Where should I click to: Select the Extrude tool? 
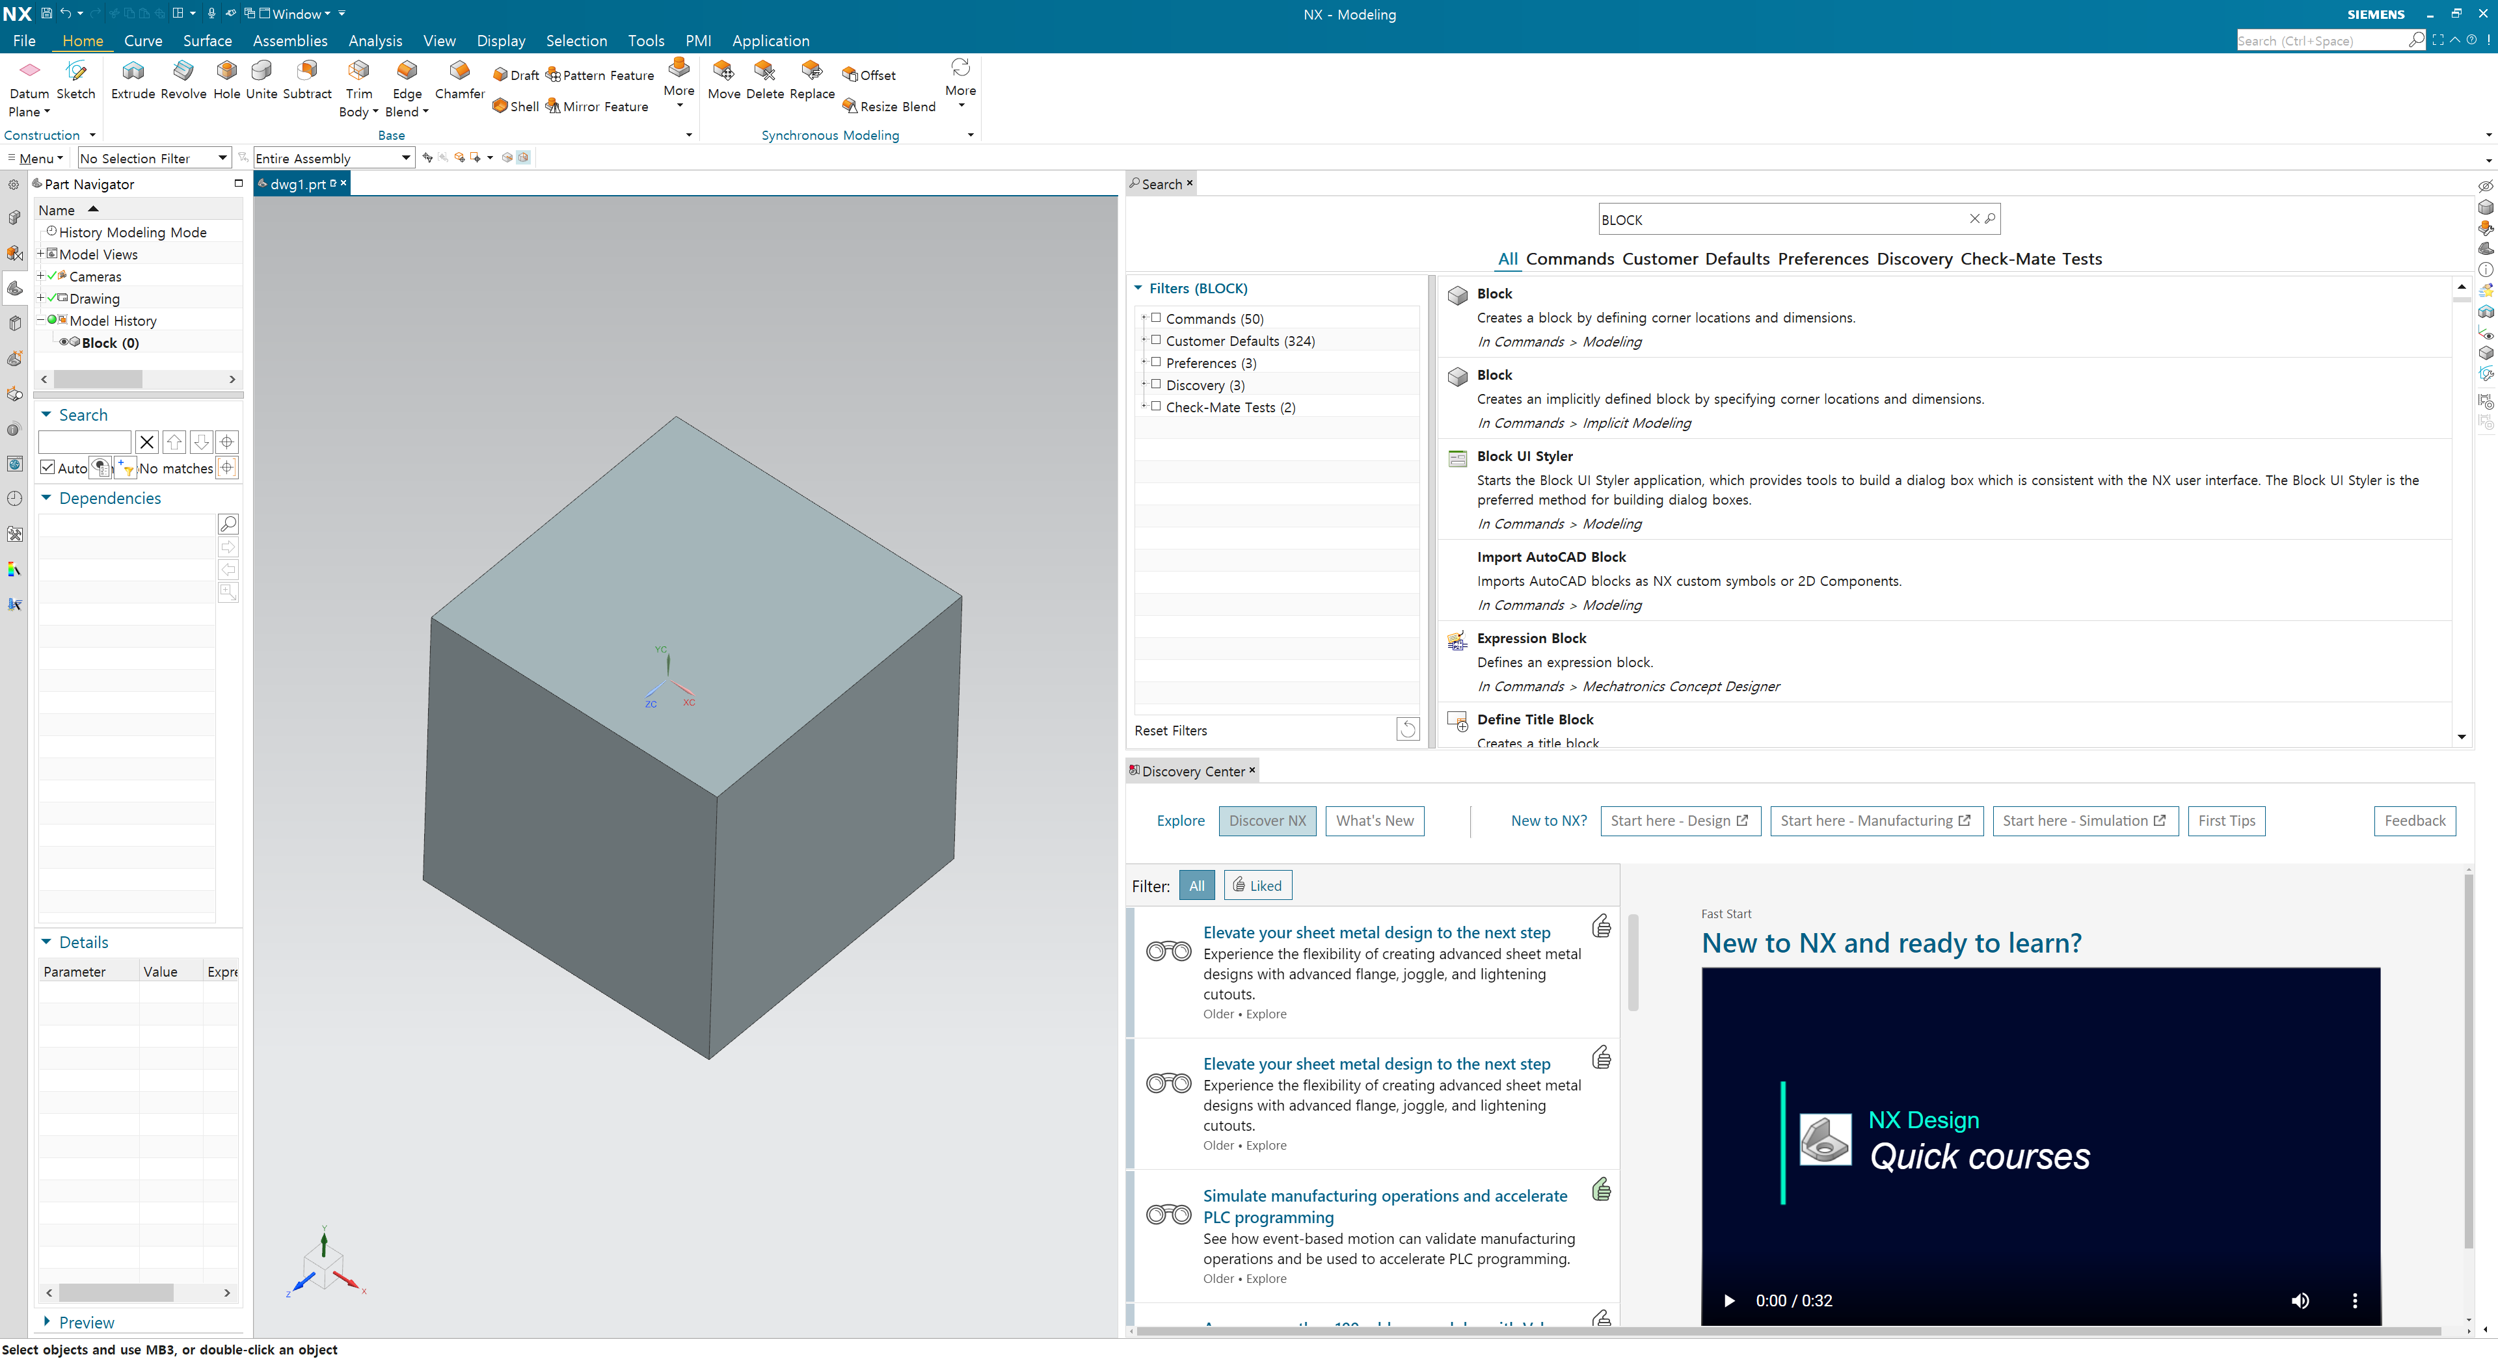point(133,79)
